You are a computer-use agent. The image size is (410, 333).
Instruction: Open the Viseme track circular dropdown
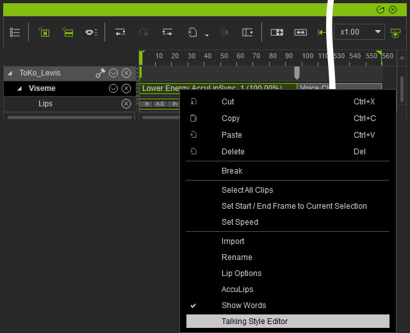113,88
